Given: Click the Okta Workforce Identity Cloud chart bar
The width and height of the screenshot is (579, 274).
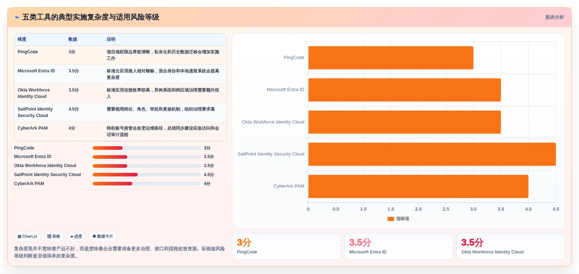Looking at the screenshot, I should [405, 122].
